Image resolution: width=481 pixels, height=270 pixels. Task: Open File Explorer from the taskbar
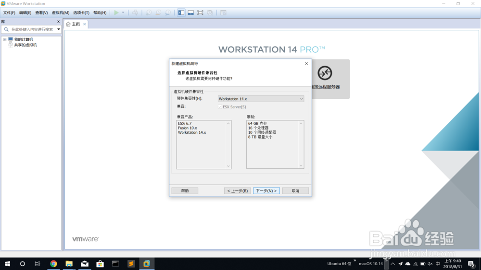(69, 264)
